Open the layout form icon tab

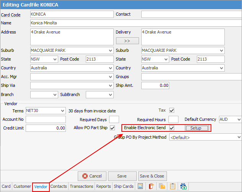[x=140, y=186]
